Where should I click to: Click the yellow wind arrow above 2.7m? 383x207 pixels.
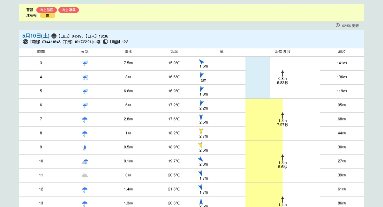(201, 131)
